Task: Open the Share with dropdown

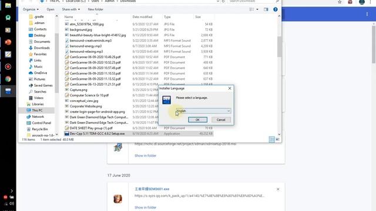Action: [x=71, y=9]
